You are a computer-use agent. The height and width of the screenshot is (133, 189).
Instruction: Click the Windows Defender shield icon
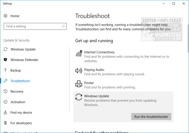[5, 60]
